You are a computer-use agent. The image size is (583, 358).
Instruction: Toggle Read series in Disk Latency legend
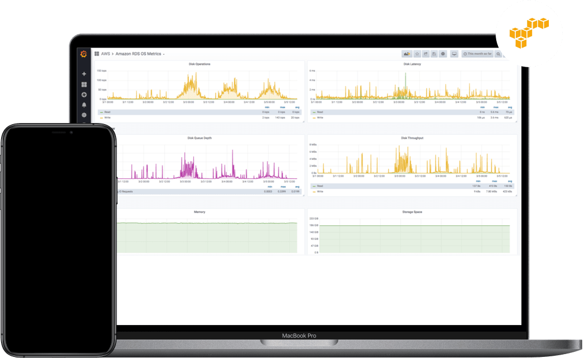320,112
